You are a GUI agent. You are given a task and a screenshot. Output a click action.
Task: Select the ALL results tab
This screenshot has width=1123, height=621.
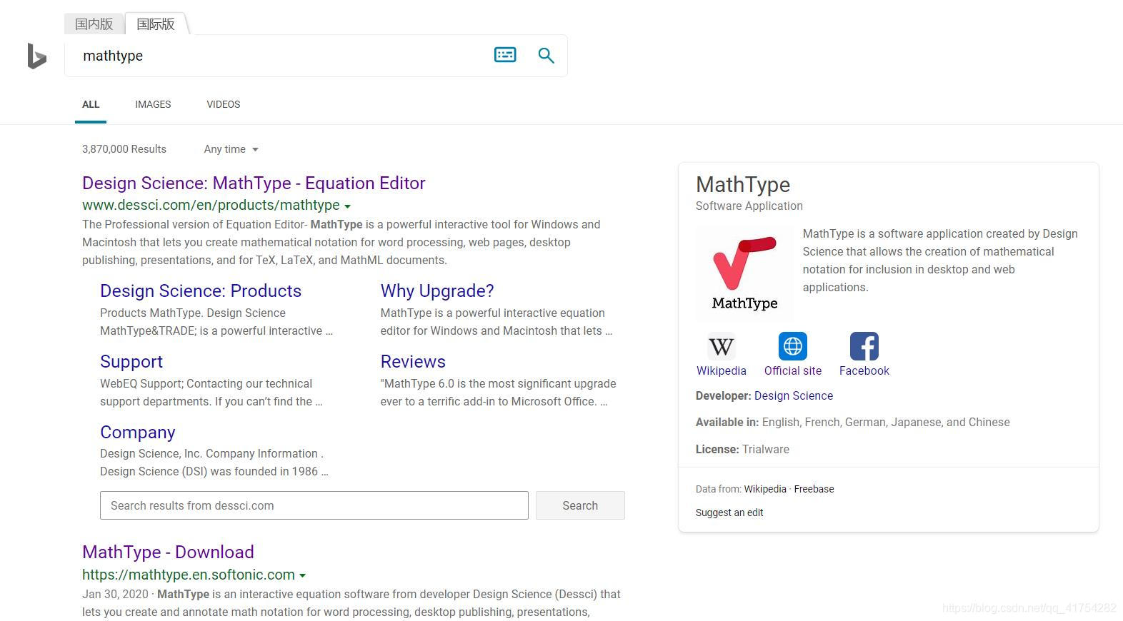point(91,104)
